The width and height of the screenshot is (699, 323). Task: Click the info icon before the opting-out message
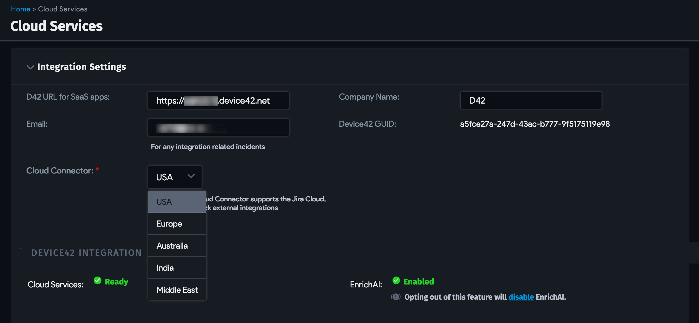pos(396,297)
